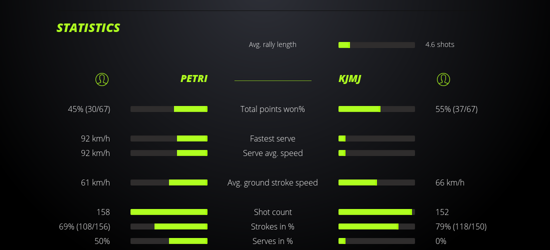Click KJMJ's player profile icon
The width and height of the screenshot is (550, 250).
(443, 79)
